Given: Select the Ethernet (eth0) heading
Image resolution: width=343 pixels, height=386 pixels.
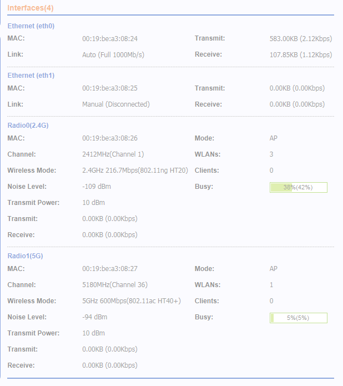Looking at the screenshot, I should 31,26.
